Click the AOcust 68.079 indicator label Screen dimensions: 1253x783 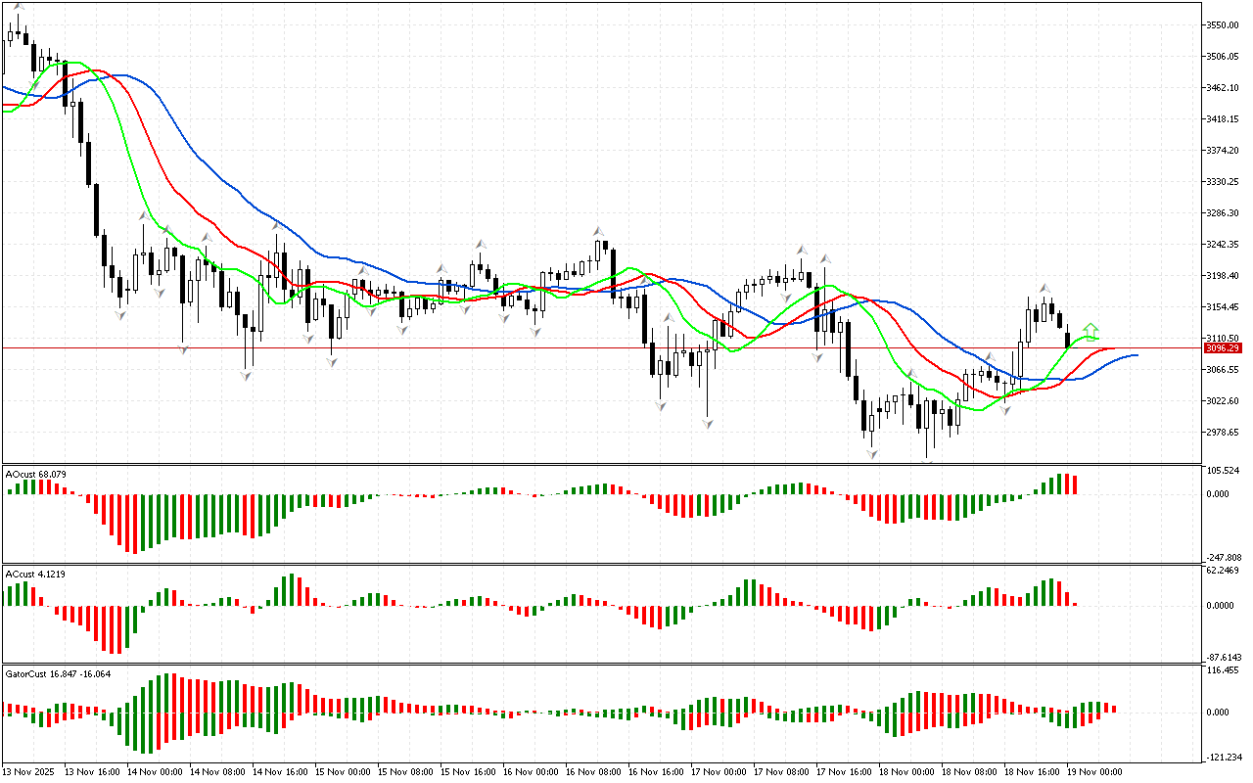(x=36, y=475)
